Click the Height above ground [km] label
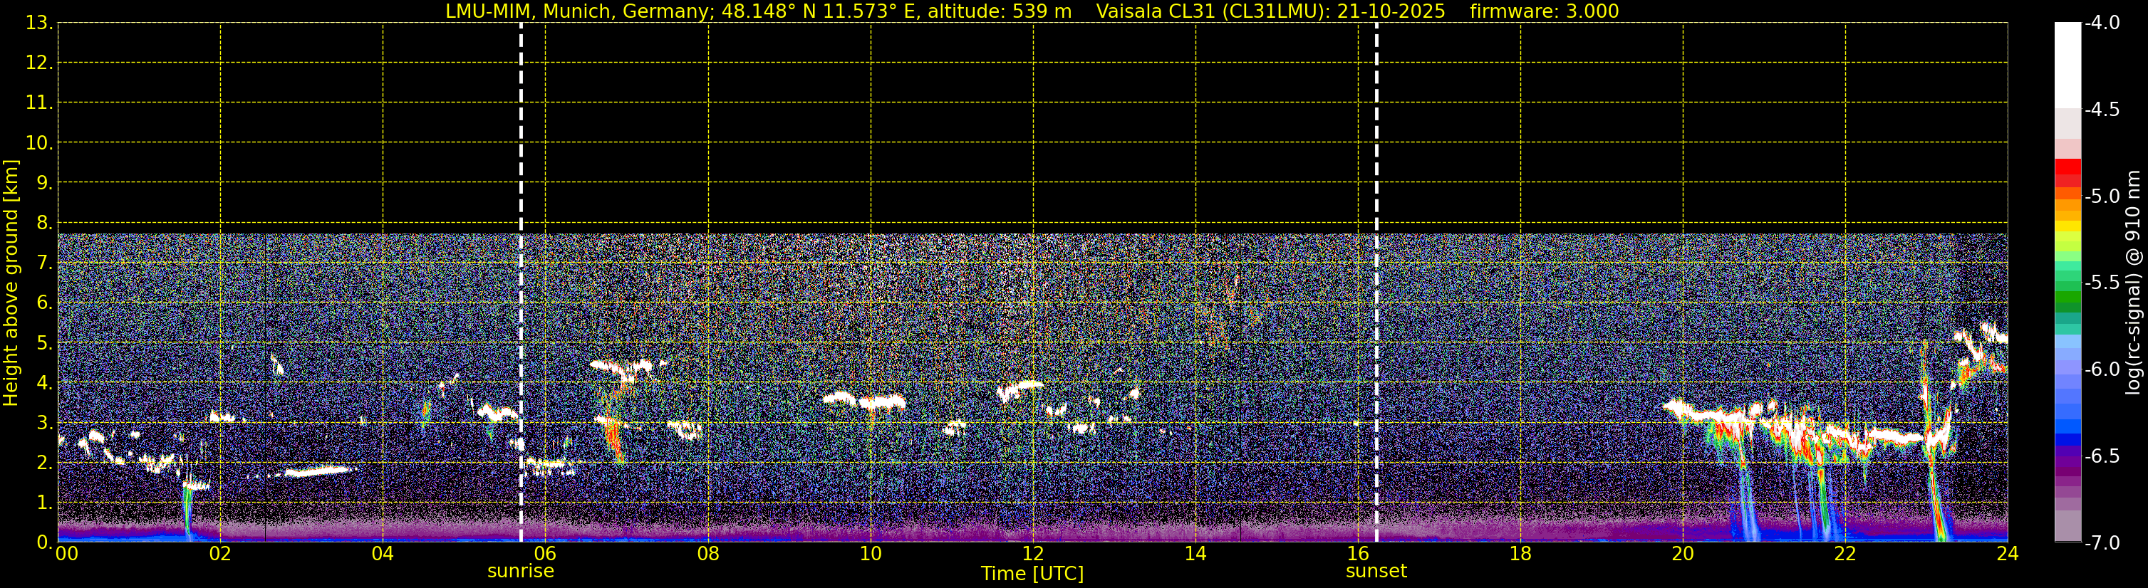 coord(11,283)
